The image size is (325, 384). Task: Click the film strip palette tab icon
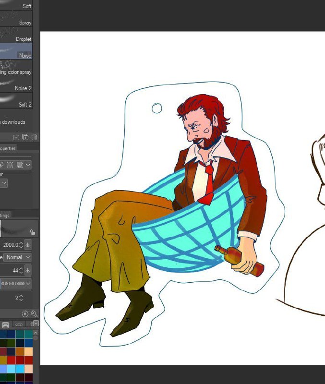pyautogui.click(x=5, y=325)
